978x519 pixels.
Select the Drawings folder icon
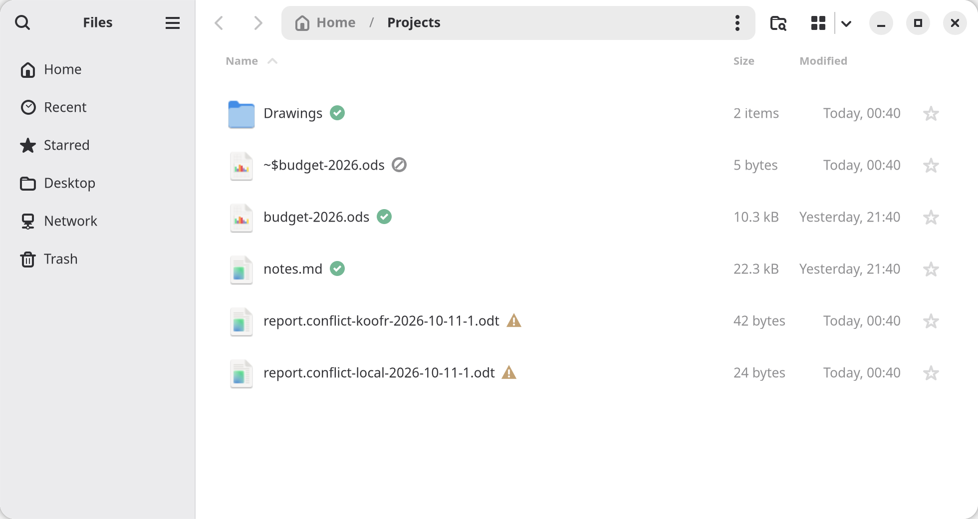coord(242,114)
